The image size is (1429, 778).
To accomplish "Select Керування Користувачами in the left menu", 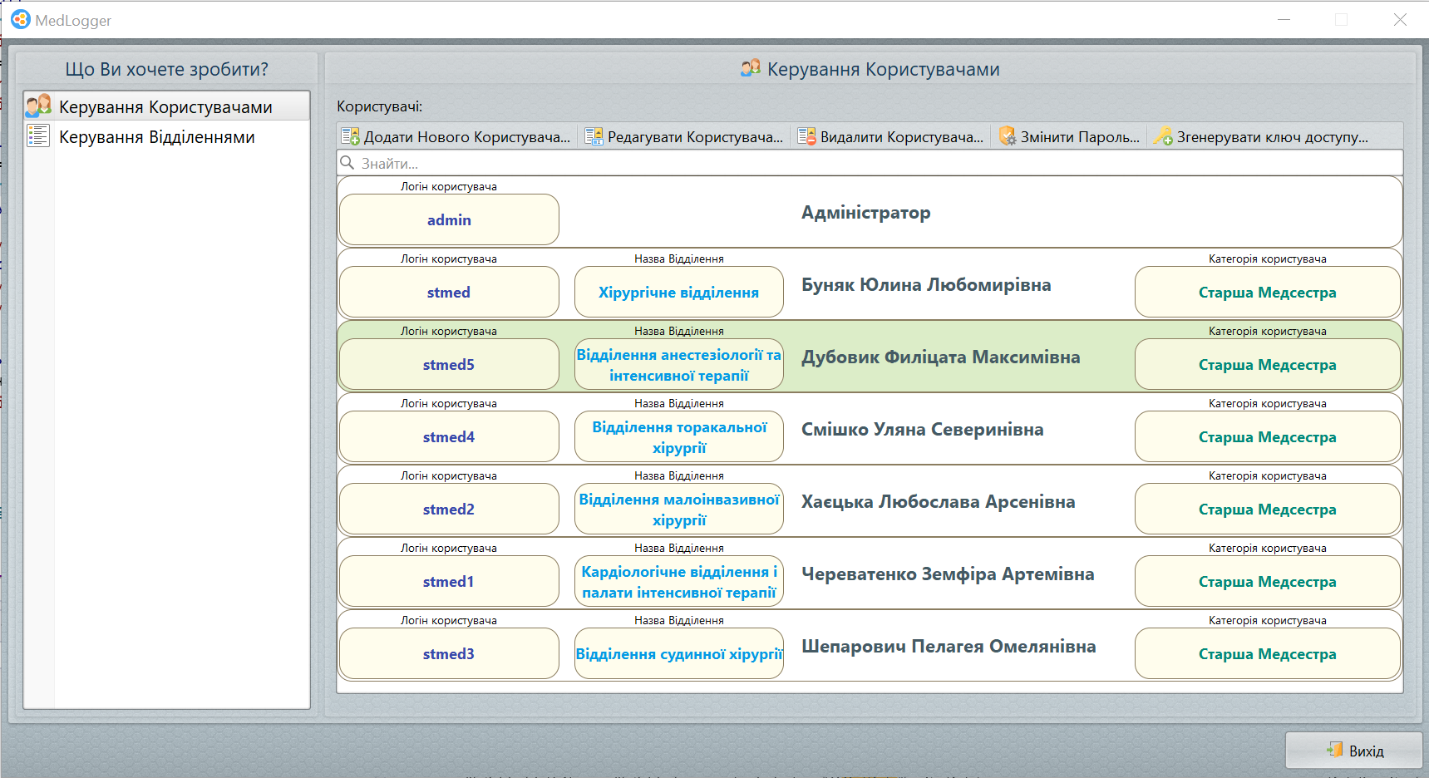I will [x=165, y=107].
